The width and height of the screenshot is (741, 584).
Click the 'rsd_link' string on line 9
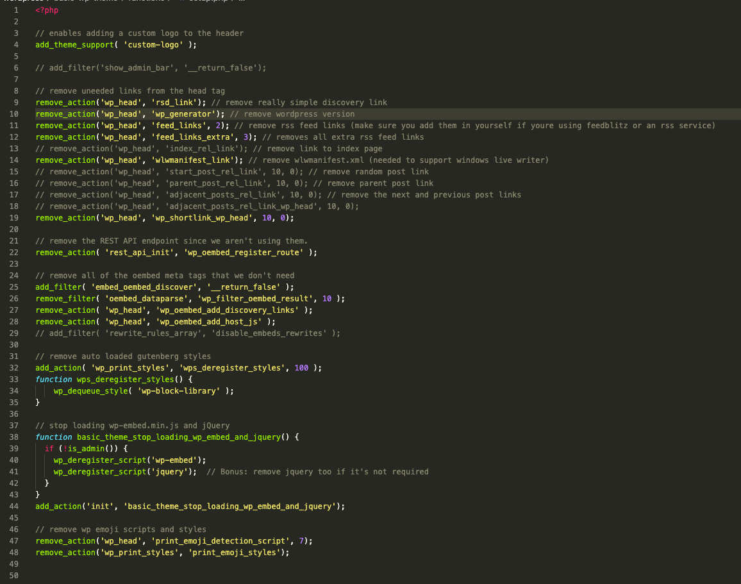(174, 103)
